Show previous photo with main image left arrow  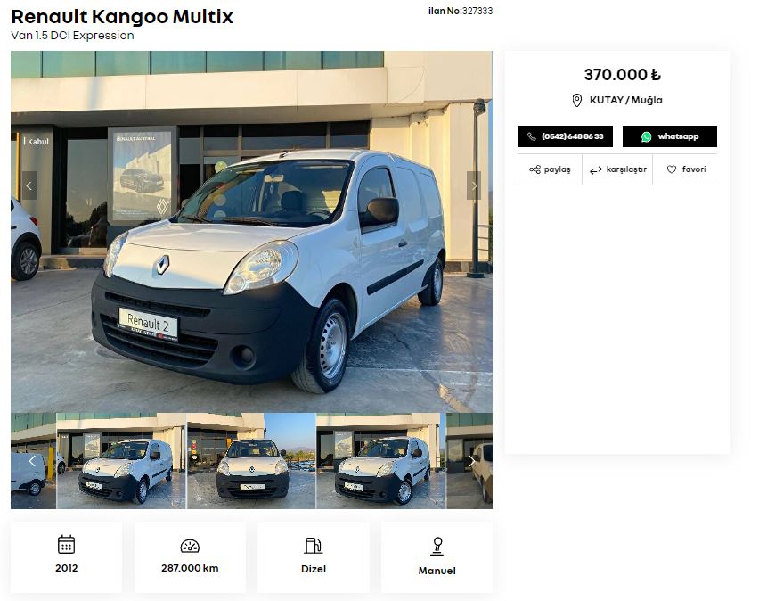[x=29, y=185]
